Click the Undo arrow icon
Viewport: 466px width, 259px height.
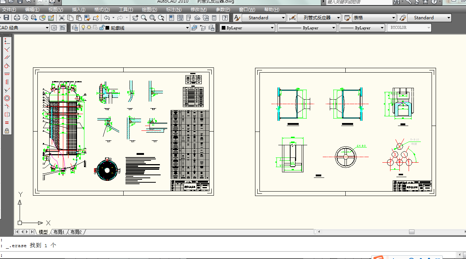107,17
